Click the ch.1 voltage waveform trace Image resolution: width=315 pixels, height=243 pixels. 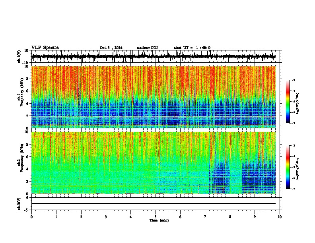pyautogui.click(x=154, y=56)
